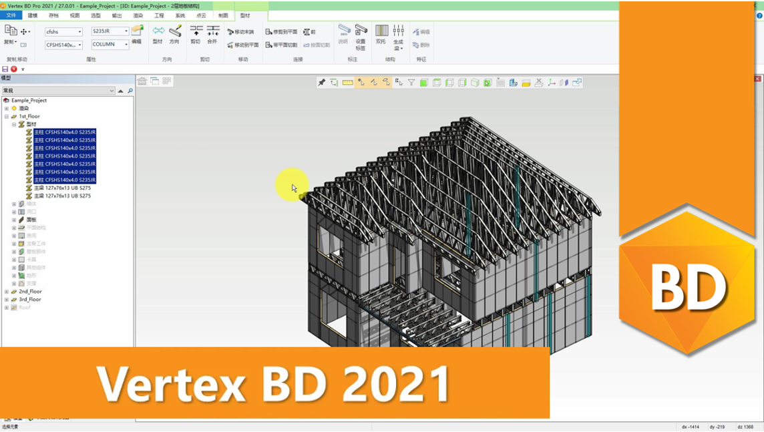Toggle the surface snap cursor button
Viewport: 764px width, 432px height.
(386, 83)
